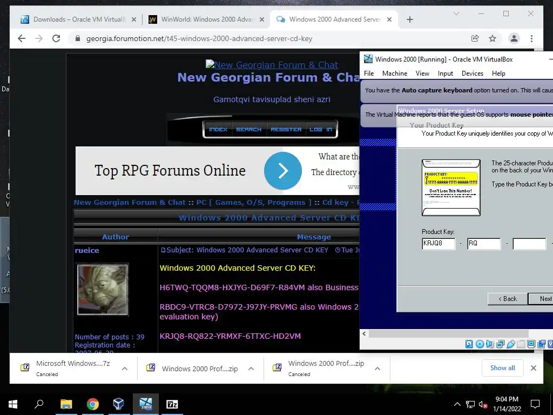The image size is (553, 415).
Task: Click the padlock site info icon
Action: tap(78, 38)
